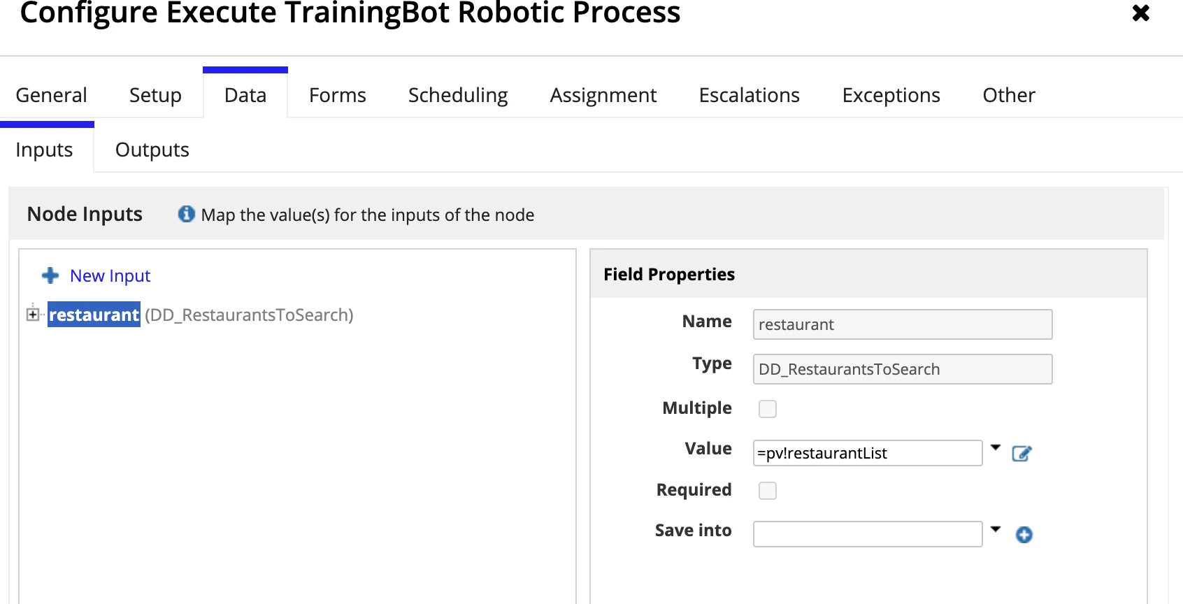Click the Save into text field
This screenshot has height=604, width=1183.
pos(868,534)
